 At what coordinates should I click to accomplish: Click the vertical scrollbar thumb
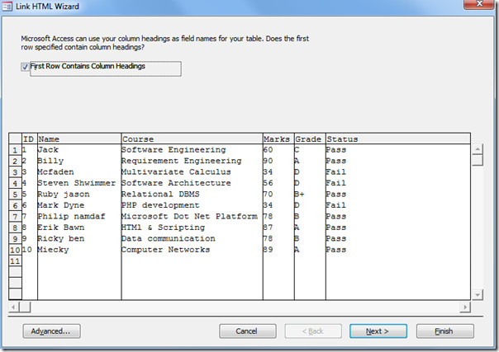coord(478,160)
